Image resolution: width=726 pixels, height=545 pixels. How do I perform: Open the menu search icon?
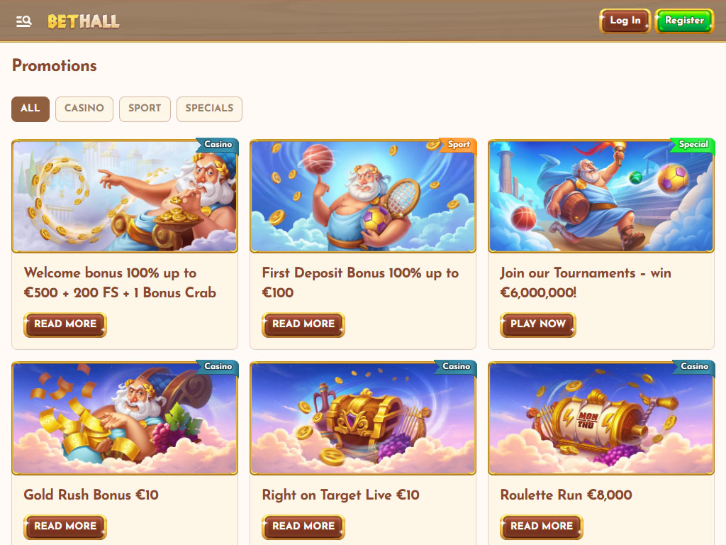pyautogui.click(x=23, y=21)
